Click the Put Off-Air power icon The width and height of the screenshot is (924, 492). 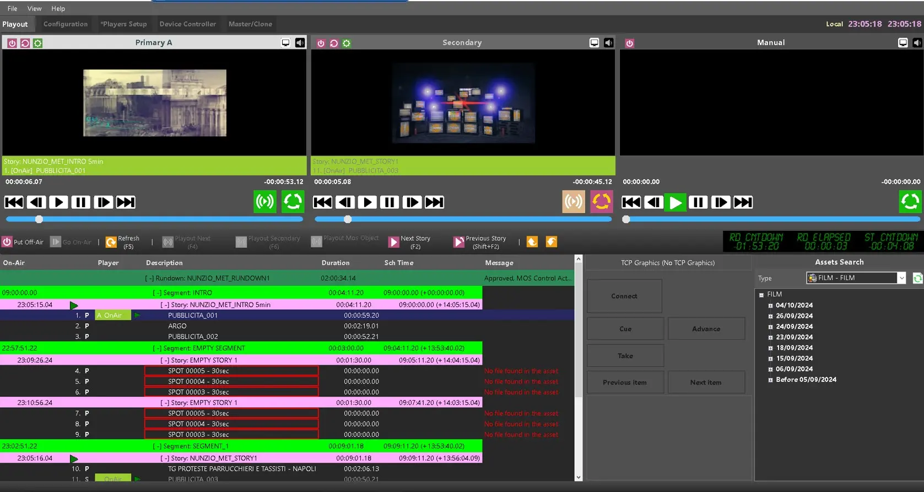click(x=7, y=242)
